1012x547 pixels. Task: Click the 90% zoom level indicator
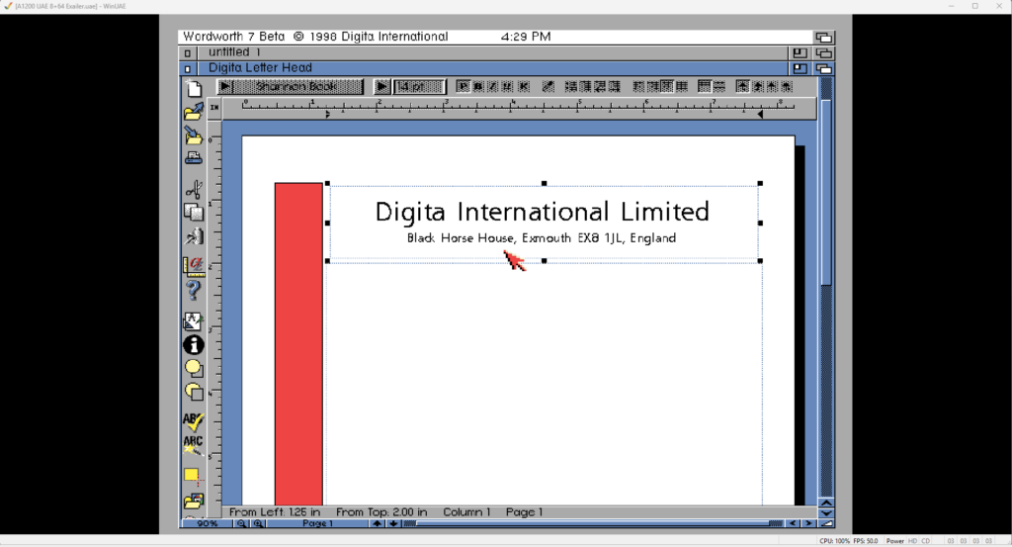[x=208, y=523]
